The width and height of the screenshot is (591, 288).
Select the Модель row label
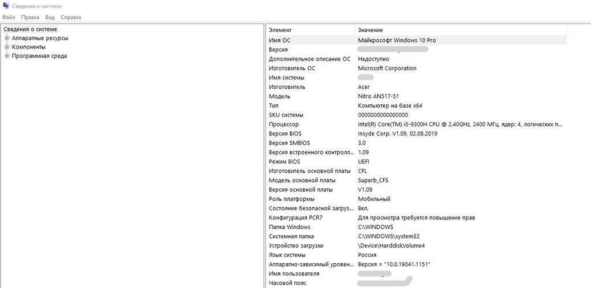(x=279, y=96)
